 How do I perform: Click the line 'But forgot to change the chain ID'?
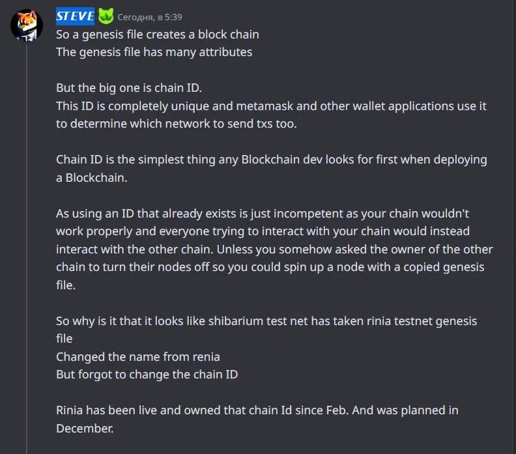point(147,375)
